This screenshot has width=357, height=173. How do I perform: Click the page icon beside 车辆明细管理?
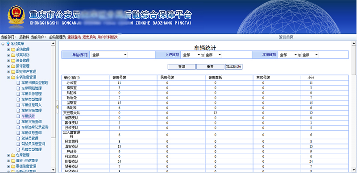point(18,88)
